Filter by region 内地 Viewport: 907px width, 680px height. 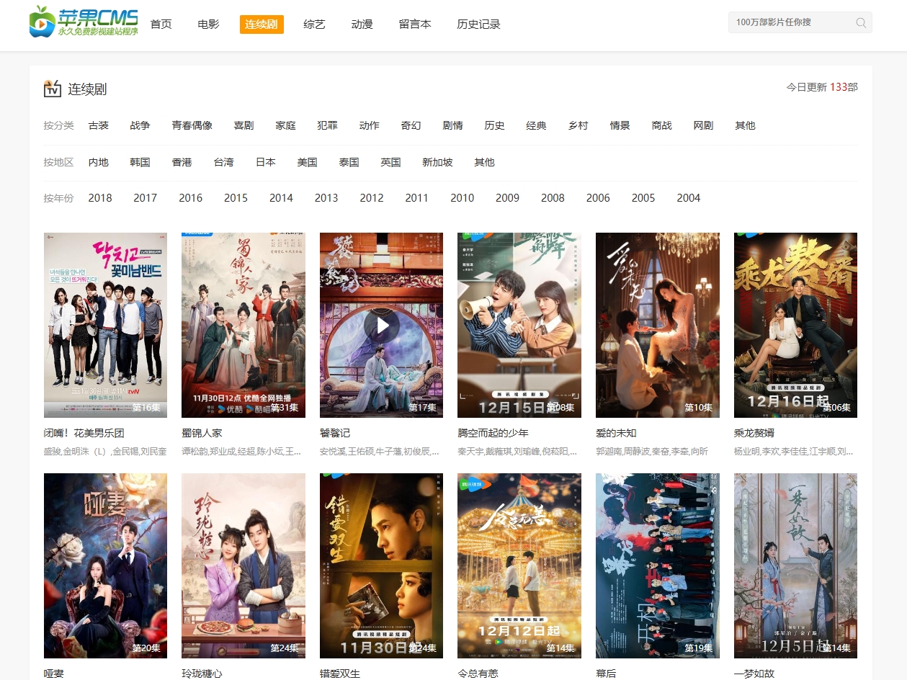[x=99, y=162]
